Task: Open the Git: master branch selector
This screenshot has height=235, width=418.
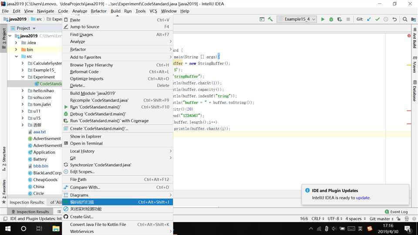Action: tap(381, 219)
